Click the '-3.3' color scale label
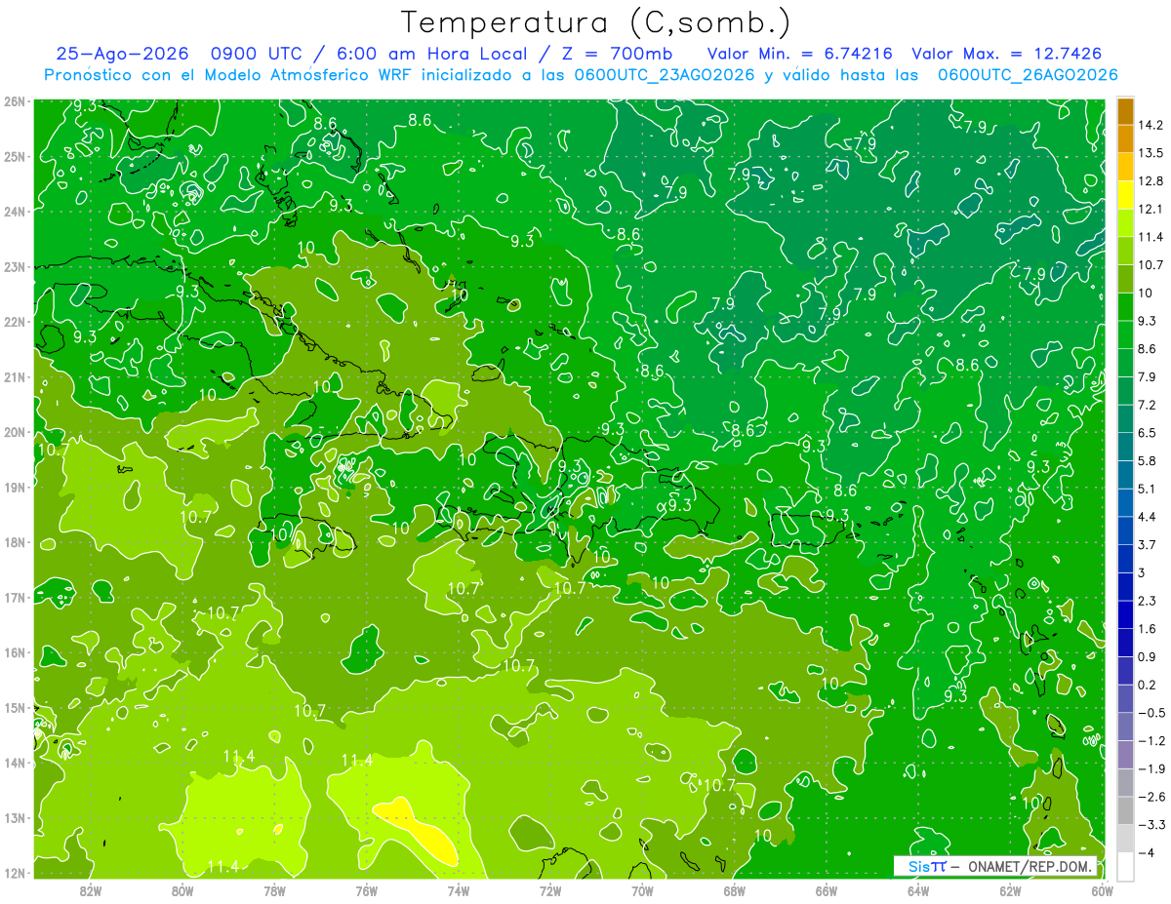Viewport: 1171px width, 904px height. pyautogui.click(x=1151, y=825)
